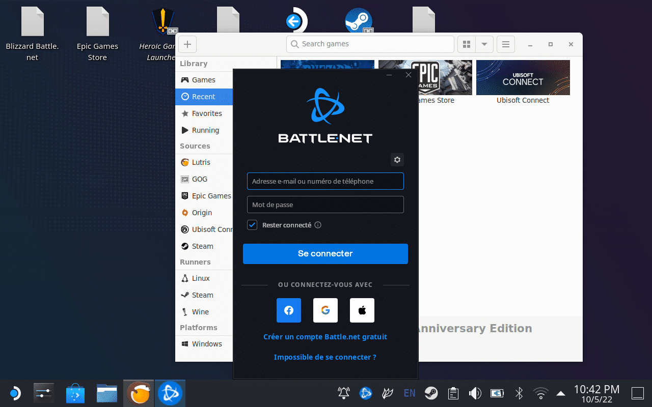Switch the EN keyboard layout indicator
Image resolution: width=652 pixels, height=407 pixels.
click(x=410, y=393)
